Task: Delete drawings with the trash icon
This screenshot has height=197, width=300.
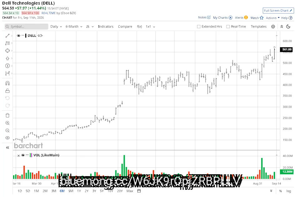Action: coord(7,115)
